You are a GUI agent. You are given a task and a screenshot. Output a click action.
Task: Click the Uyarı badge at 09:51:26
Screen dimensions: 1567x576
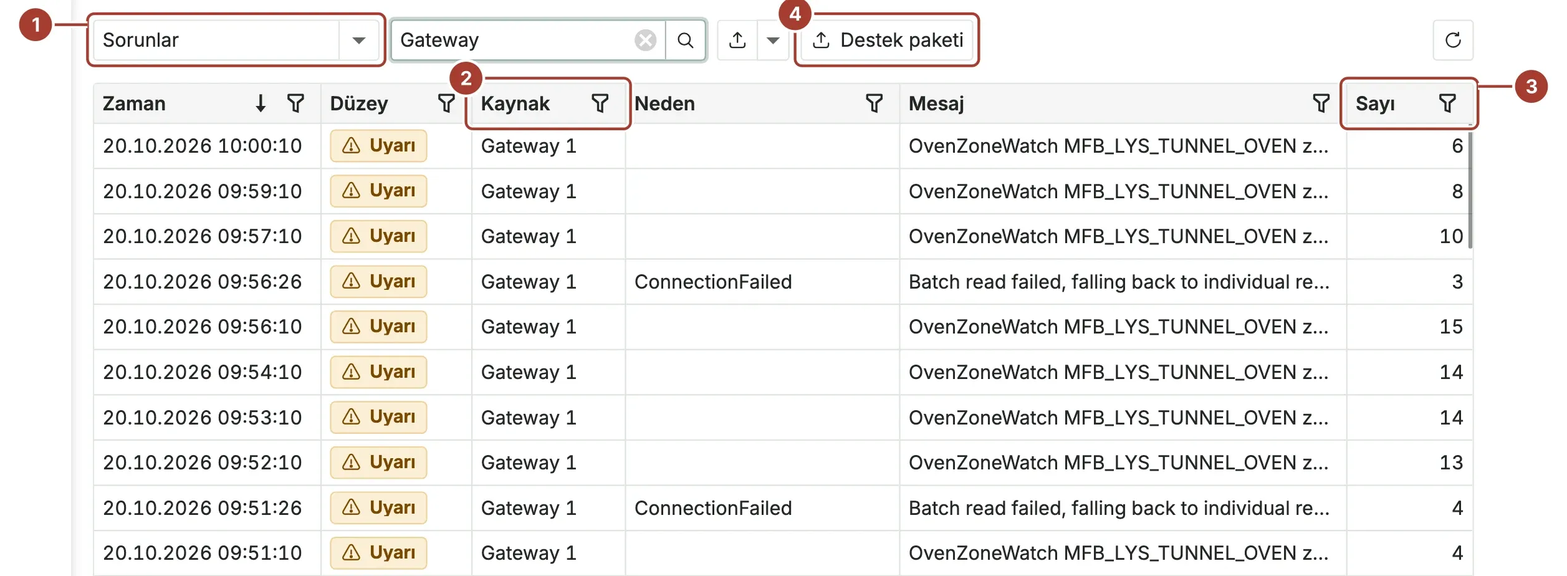pyautogui.click(x=378, y=508)
